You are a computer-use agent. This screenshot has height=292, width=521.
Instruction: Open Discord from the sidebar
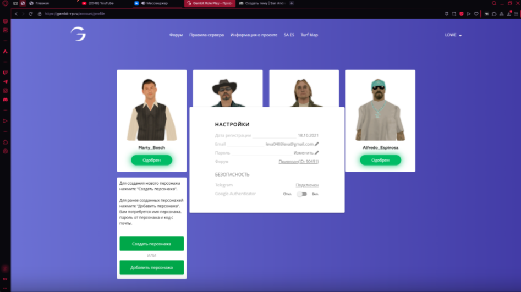6,100
